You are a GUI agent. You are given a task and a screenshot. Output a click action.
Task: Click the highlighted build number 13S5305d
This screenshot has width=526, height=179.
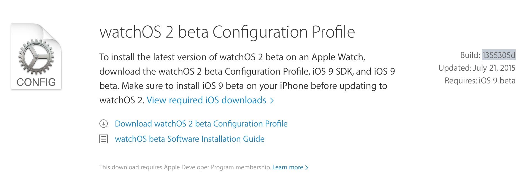[x=499, y=55]
